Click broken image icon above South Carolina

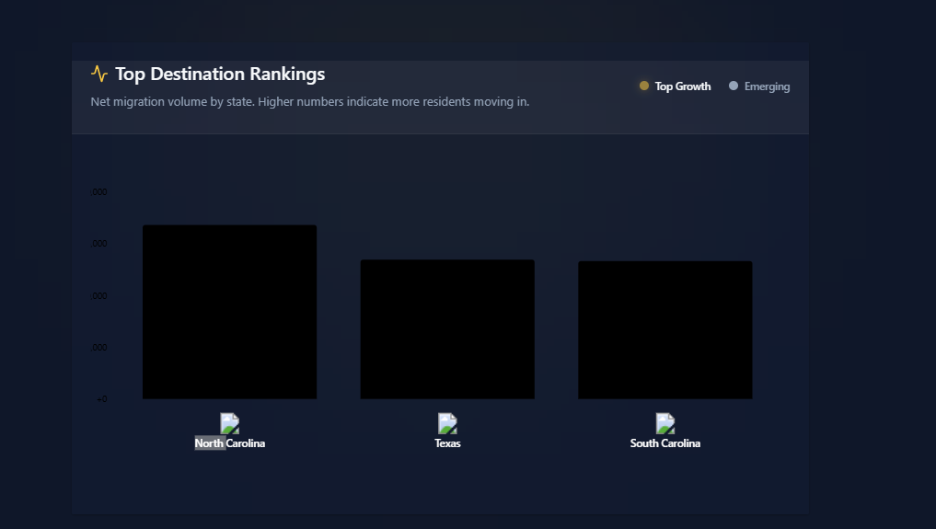665,423
